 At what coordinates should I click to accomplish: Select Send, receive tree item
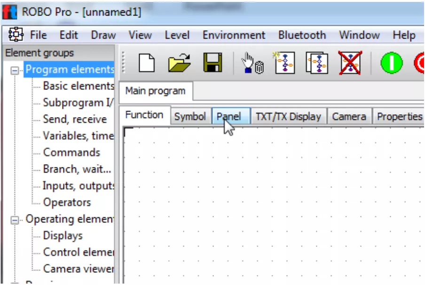pos(75,119)
